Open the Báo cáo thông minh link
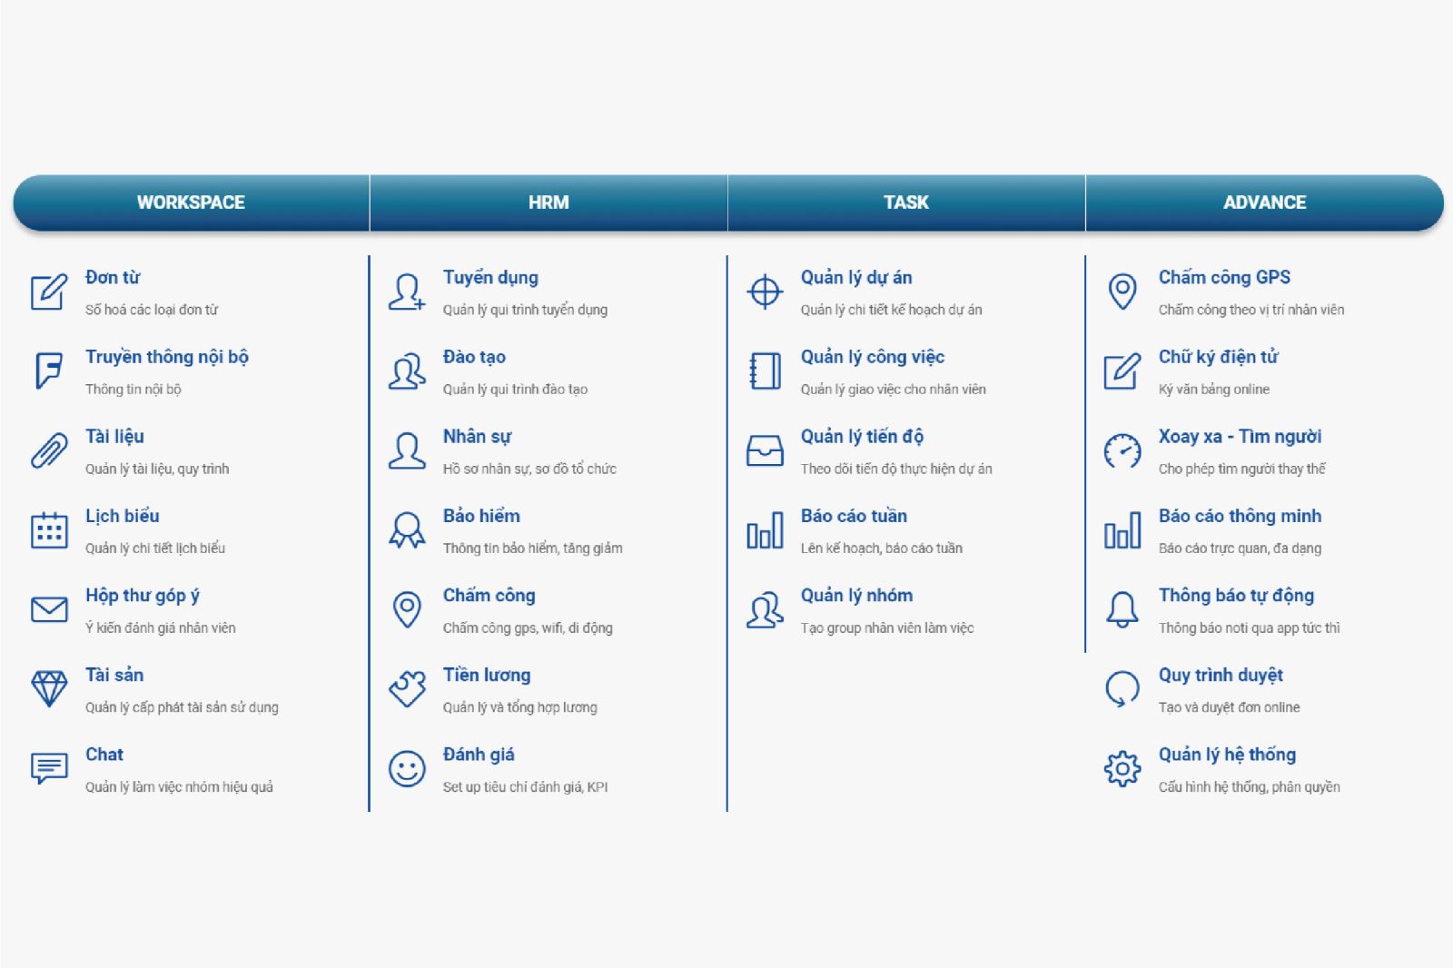 pyautogui.click(x=1240, y=516)
